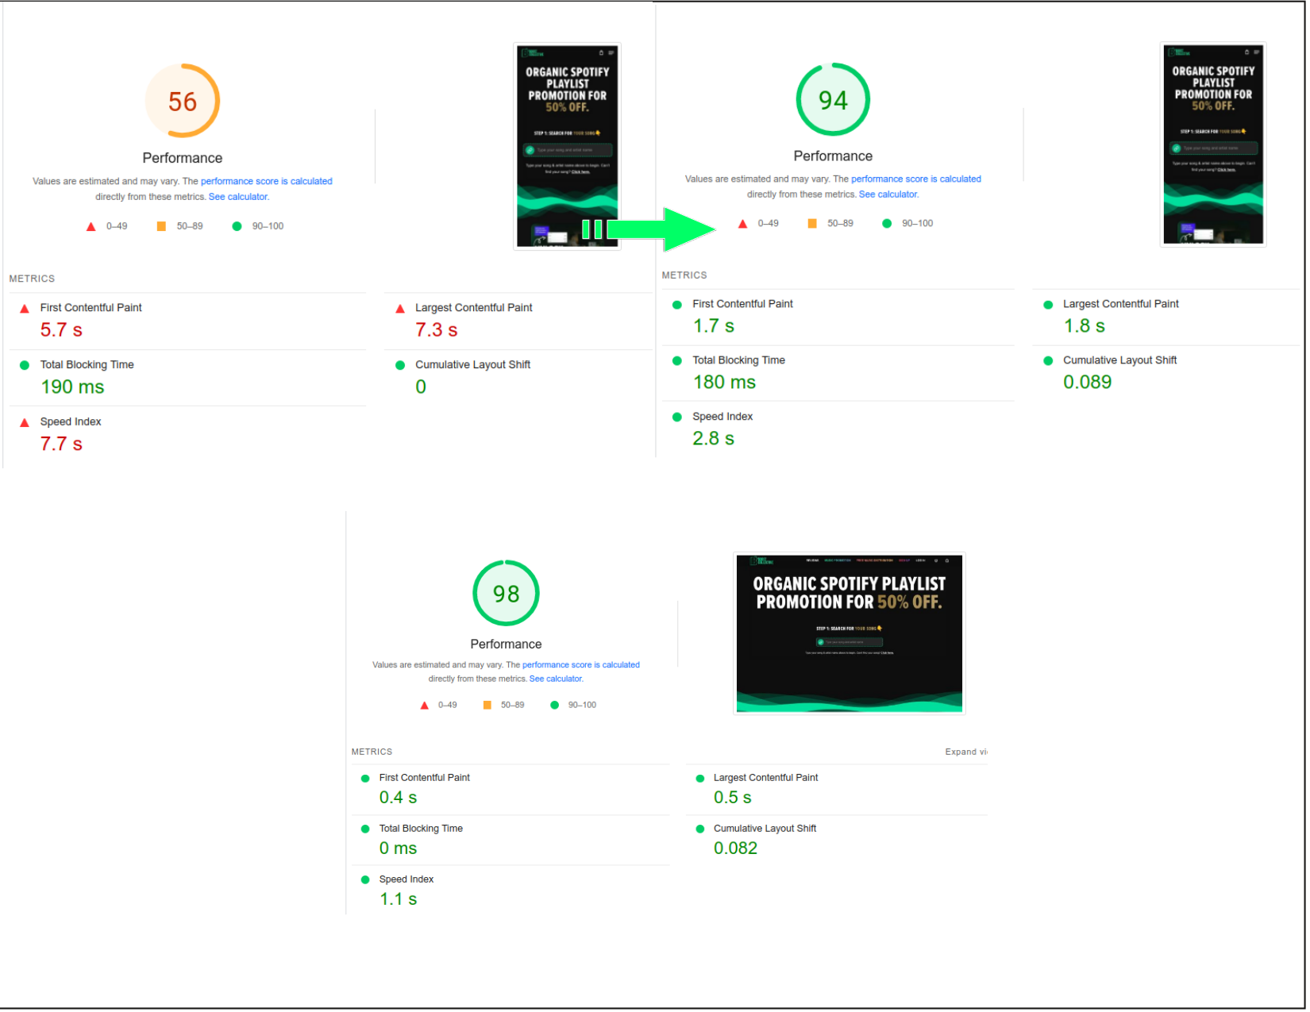Screen dimensions: 1310x1012
Task: Click red triangle beside Largest Contentful Paint 7.3 s
Action: click(x=400, y=308)
